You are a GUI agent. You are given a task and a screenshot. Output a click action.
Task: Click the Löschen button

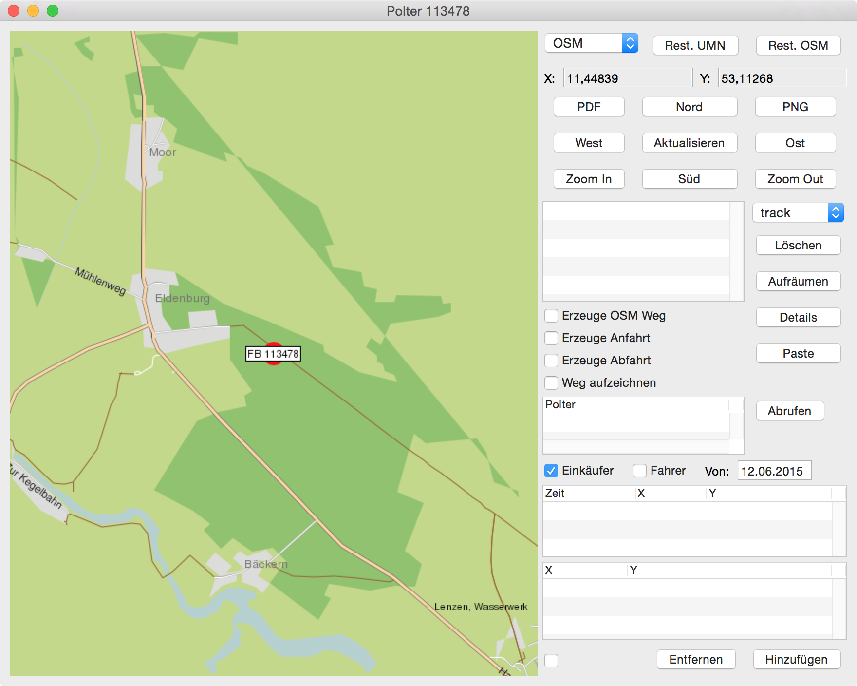click(798, 245)
